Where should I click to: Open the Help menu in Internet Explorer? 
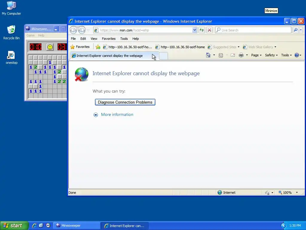135,39
